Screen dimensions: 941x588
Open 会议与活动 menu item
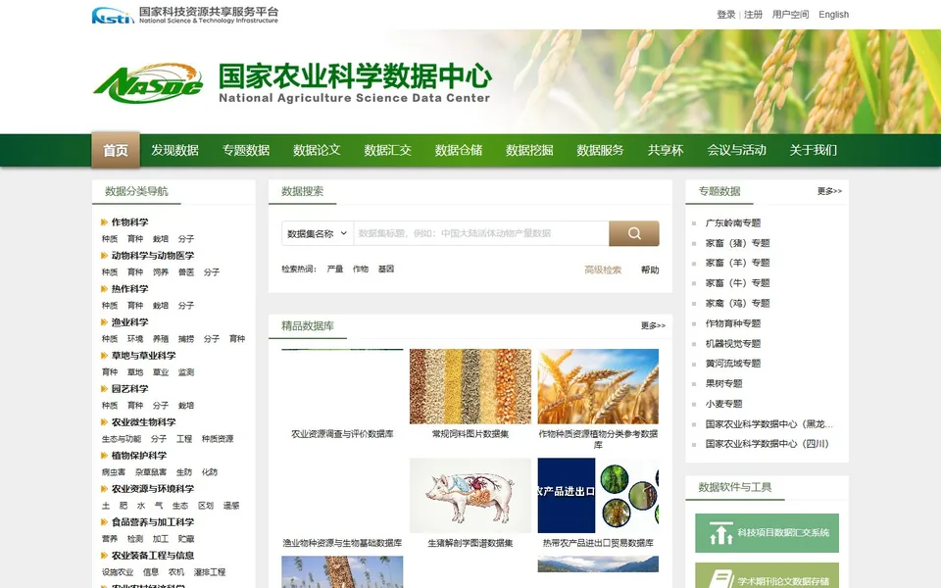pyautogui.click(x=736, y=150)
